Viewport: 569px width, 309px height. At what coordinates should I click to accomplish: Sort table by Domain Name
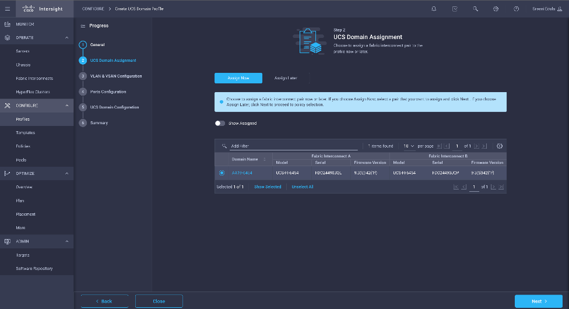265,159
